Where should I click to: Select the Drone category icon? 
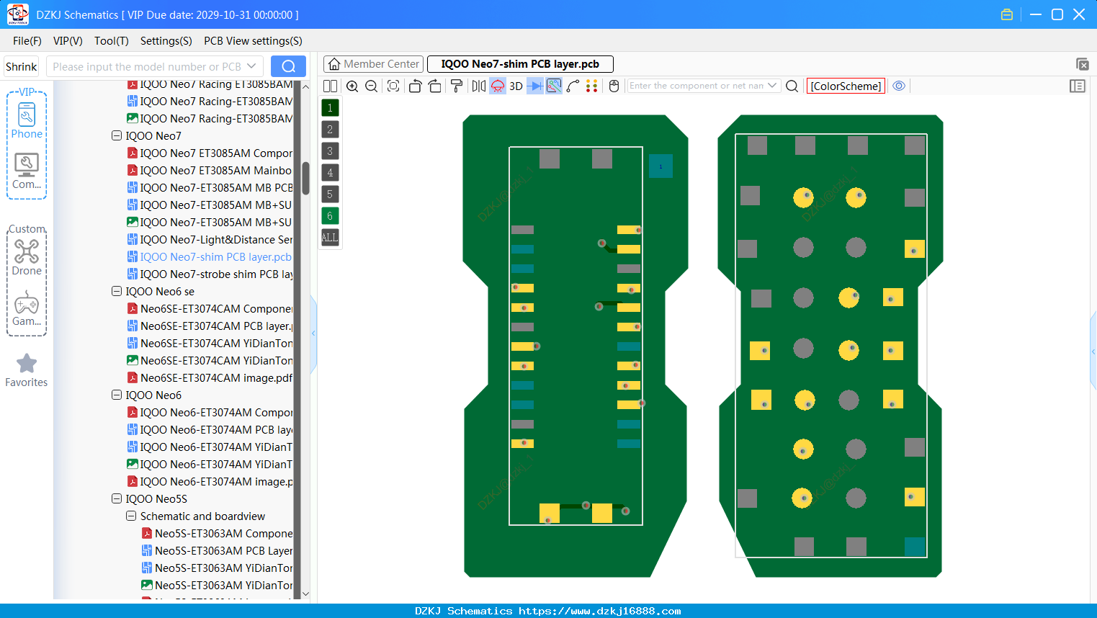point(27,257)
